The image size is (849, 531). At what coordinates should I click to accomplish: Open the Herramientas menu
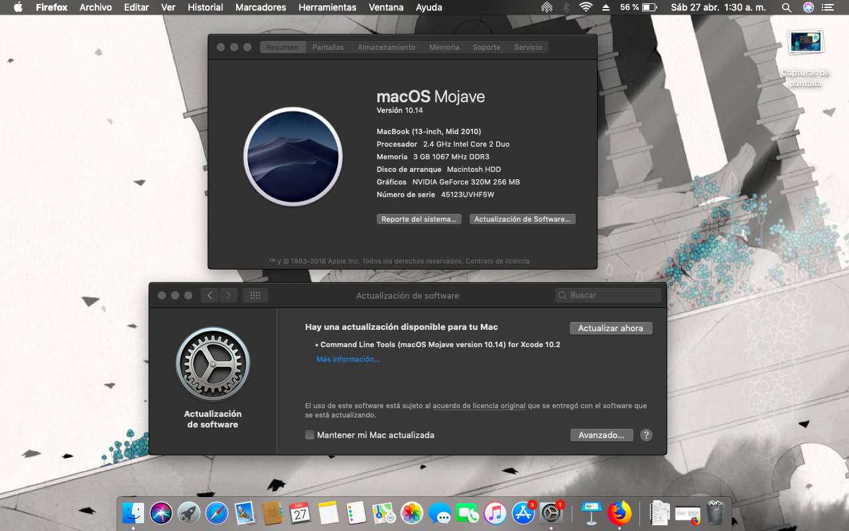click(328, 7)
